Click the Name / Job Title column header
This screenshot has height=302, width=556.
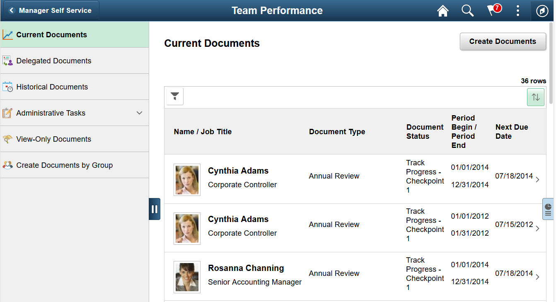click(x=203, y=132)
